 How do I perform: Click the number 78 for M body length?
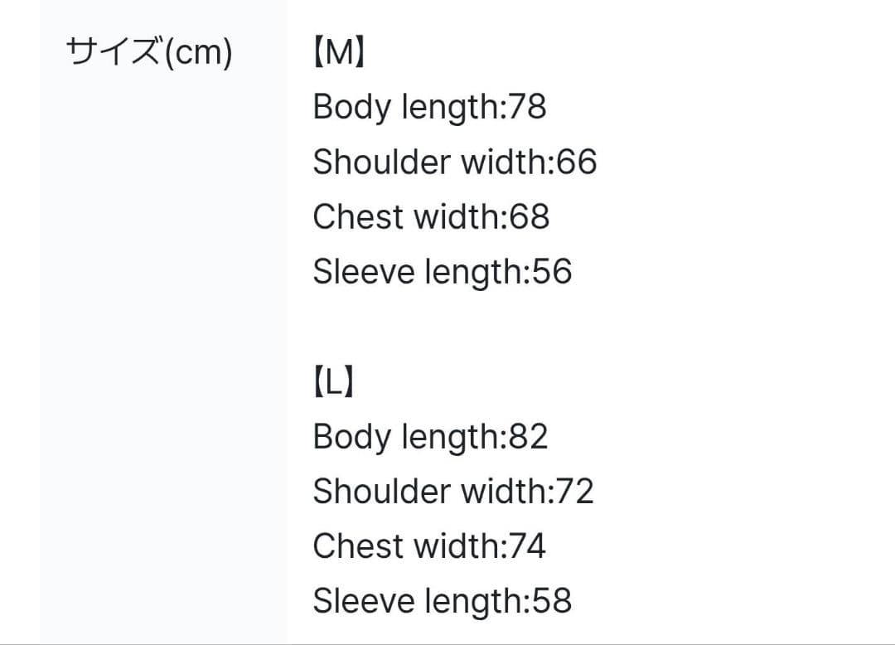coord(526,107)
